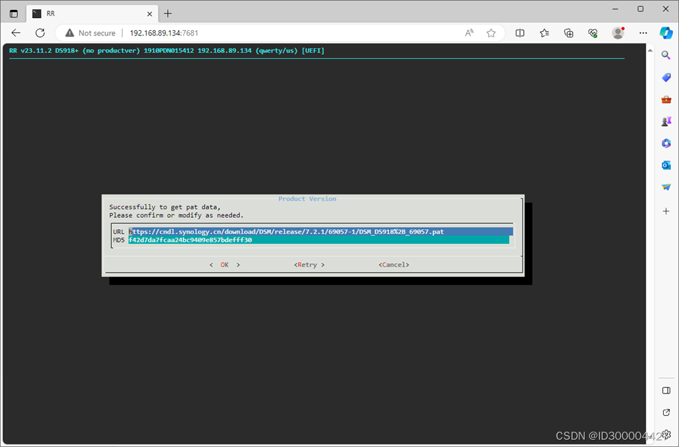Click the page scrollbar up arrow
This screenshot has height=447, width=679.
pos(650,51)
